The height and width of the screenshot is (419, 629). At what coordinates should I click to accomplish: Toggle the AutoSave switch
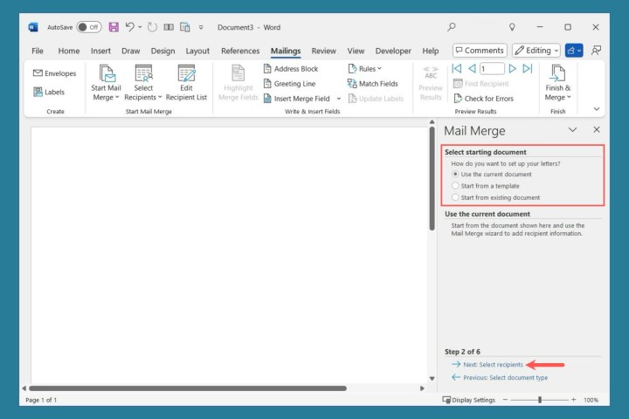coord(88,27)
